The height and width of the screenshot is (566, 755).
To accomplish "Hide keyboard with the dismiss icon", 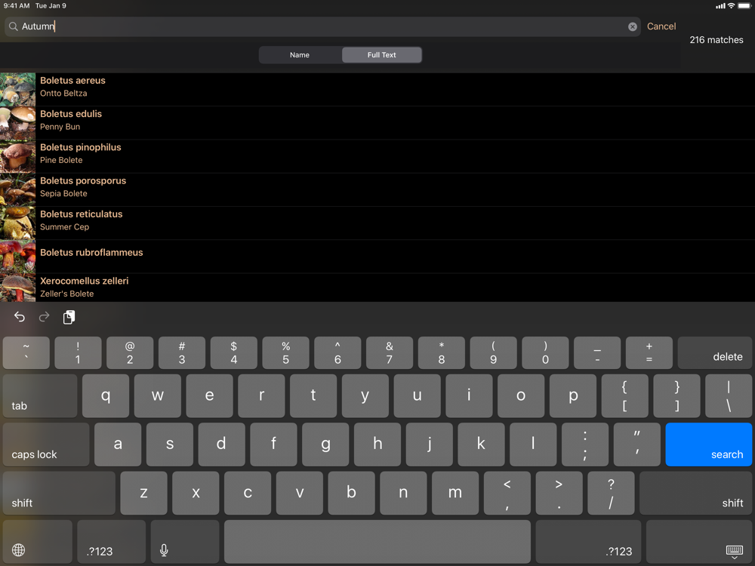I will click(734, 551).
